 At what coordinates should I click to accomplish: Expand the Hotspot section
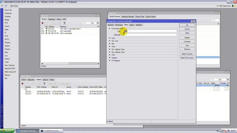[x=110, y=58]
